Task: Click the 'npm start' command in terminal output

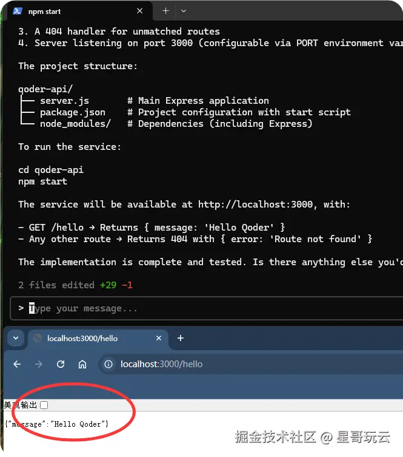Action: (43, 181)
